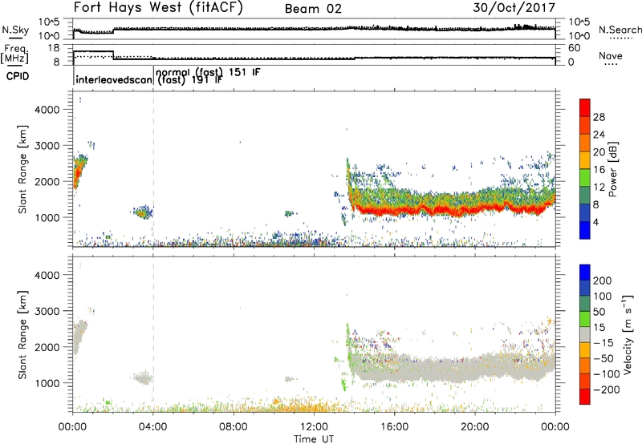Click the "60" tick on the Nave axis
The image size is (642, 444).
575,48
